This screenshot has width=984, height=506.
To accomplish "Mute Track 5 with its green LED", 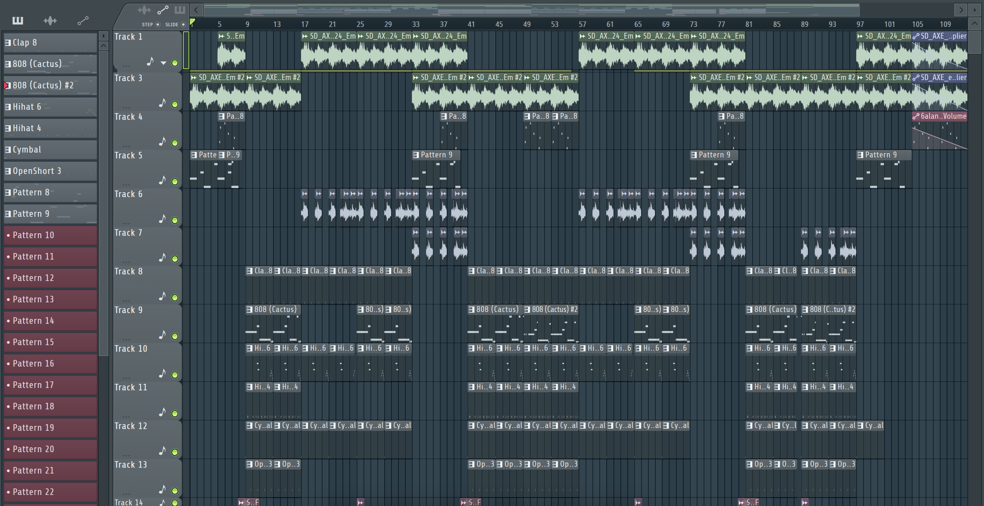I will pyautogui.click(x=175, y=182).
